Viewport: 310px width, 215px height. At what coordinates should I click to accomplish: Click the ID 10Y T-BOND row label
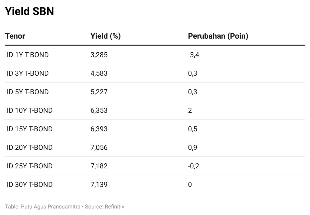30,110
